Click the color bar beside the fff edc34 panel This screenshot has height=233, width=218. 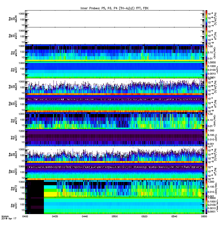click(x=206, y=155)
